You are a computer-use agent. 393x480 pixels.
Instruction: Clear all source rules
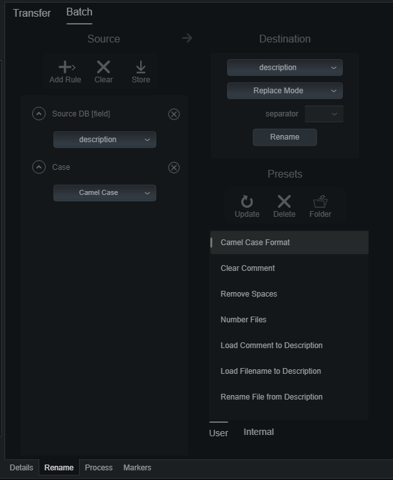click(x=104, y=71)
